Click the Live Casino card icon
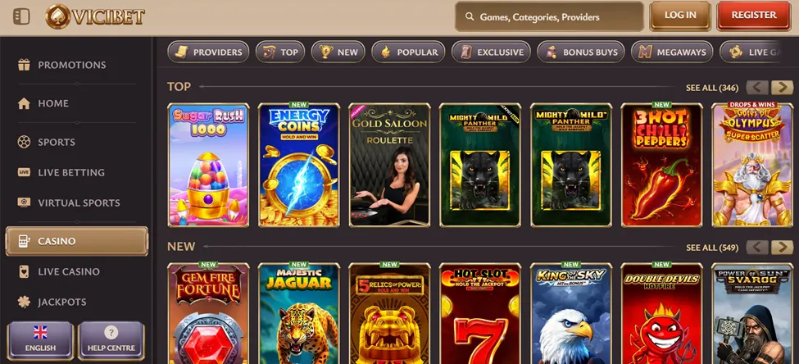 tap(24, 271)
